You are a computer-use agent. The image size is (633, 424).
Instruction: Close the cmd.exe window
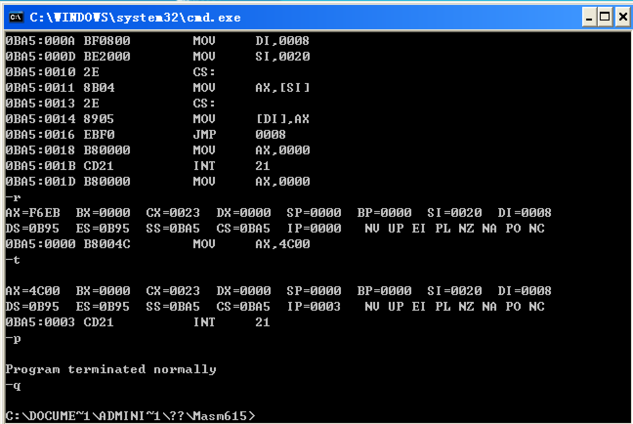[x=623, y=18]
